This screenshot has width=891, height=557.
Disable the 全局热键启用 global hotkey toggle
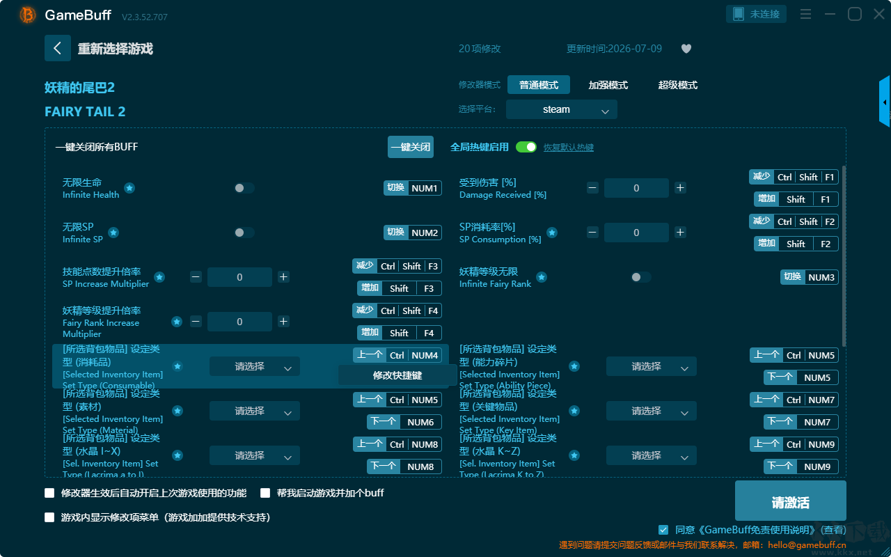[x=526, y=147]
